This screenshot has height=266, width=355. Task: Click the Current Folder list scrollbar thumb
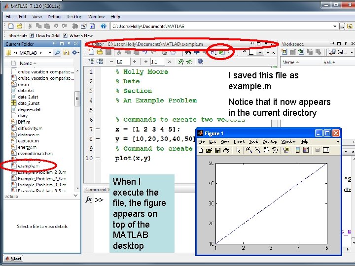(77, 99)
